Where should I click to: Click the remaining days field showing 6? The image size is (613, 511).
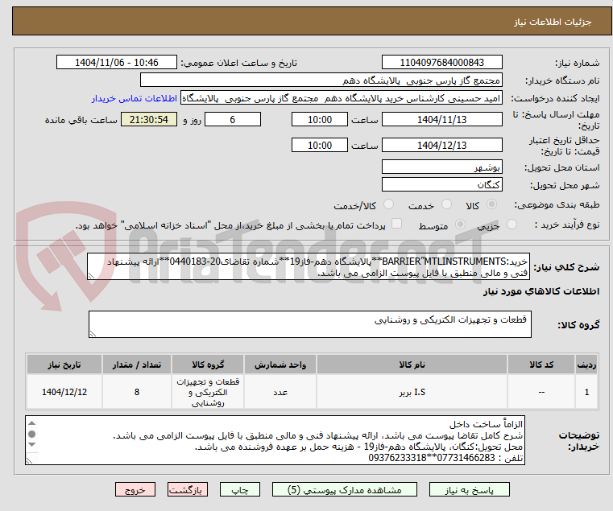(x=233, y=120)
